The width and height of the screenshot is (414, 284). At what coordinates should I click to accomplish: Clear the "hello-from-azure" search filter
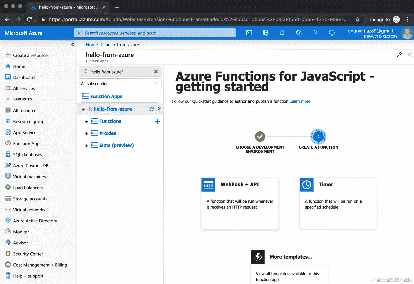click(156, 72)
